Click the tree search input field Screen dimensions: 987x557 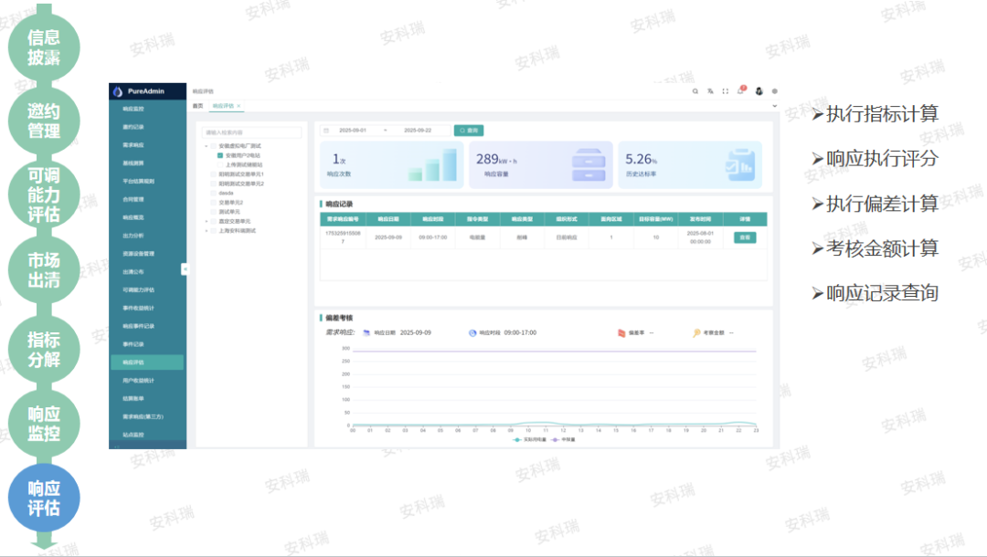click(x=252, y=132)
